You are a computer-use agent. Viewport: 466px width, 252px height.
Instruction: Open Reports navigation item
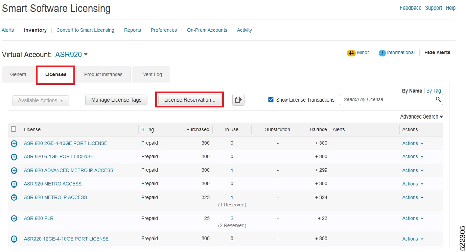pyautogui.click(x=133, y=30)
